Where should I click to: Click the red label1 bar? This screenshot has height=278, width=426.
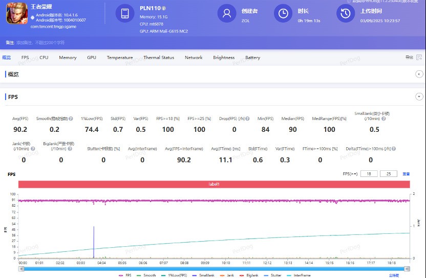(214, 184)
